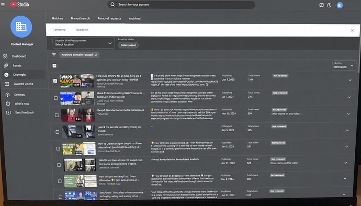Click the YouTube Studio logo
Viewport: 361px width, 206px height.
(x=19, y=4)
